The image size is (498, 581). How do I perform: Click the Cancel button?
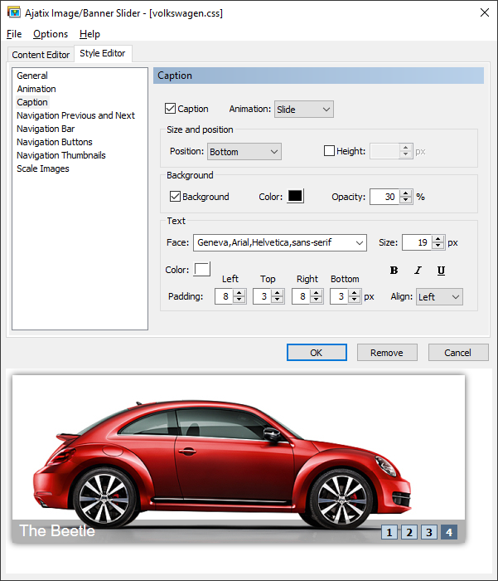point(458,353)
